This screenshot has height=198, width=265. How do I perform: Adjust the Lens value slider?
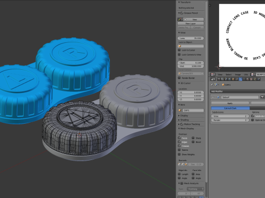click(x=190, y=38)
